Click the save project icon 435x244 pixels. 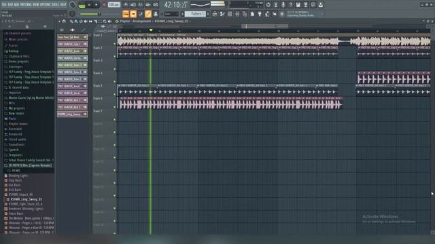pos(298,5)
